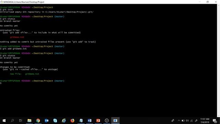Screen dimensions: 220x124
Task: Click the green 'new file: gitDemo.txt' line
Action: tap(24, 74)
